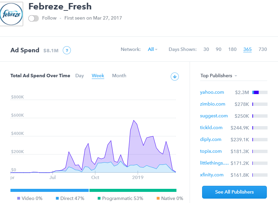The width and height of the screenshot is (278, 203).
Task: Click the Febreze brand logo
Action: click(11, 14)
